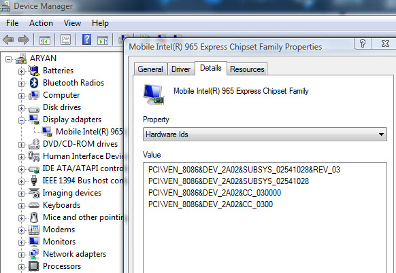Viewport: 396px width, 273px height.
Task: Click the Forward arrow toolbar icon
Action: 24,40
